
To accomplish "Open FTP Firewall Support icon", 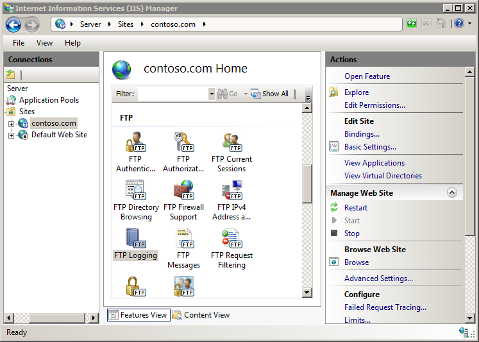I will tap(184, 190).
